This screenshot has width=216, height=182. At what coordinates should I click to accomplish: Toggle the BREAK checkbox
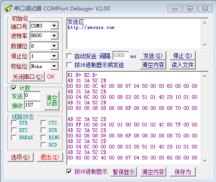click(14, 137)
